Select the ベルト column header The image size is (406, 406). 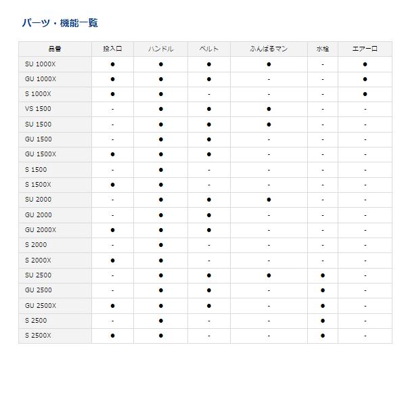[209, 49]
